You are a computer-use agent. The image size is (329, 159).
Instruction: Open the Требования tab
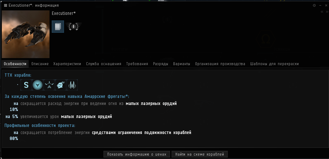pos(137,64)
